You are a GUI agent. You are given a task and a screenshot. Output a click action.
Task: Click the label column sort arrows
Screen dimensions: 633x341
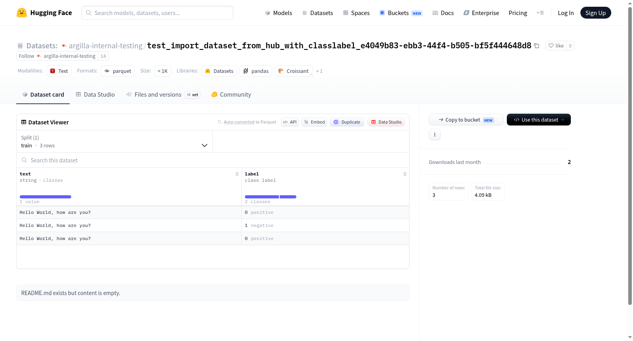tap(405, 174)
